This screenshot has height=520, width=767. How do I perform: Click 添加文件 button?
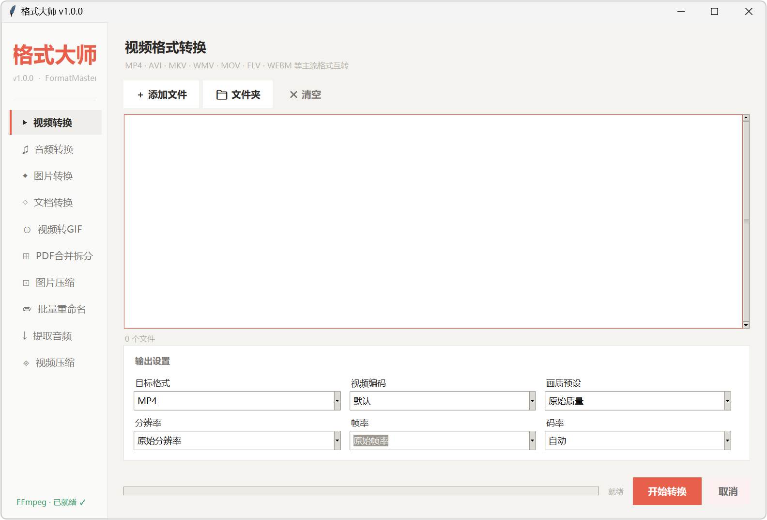[161, 95]
